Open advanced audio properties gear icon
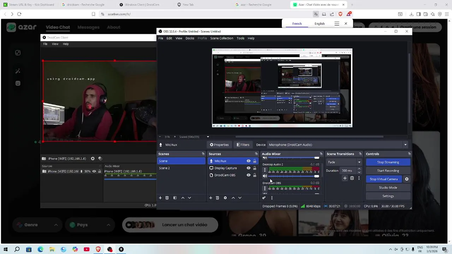Viewport: 452px width, 254px height. pos(264,198)
